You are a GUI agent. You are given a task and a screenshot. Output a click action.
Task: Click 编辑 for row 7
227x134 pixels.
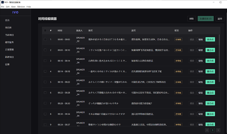(x=200, y=103)
